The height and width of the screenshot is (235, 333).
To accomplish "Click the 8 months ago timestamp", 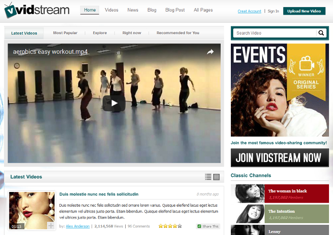I will point(207,194).
